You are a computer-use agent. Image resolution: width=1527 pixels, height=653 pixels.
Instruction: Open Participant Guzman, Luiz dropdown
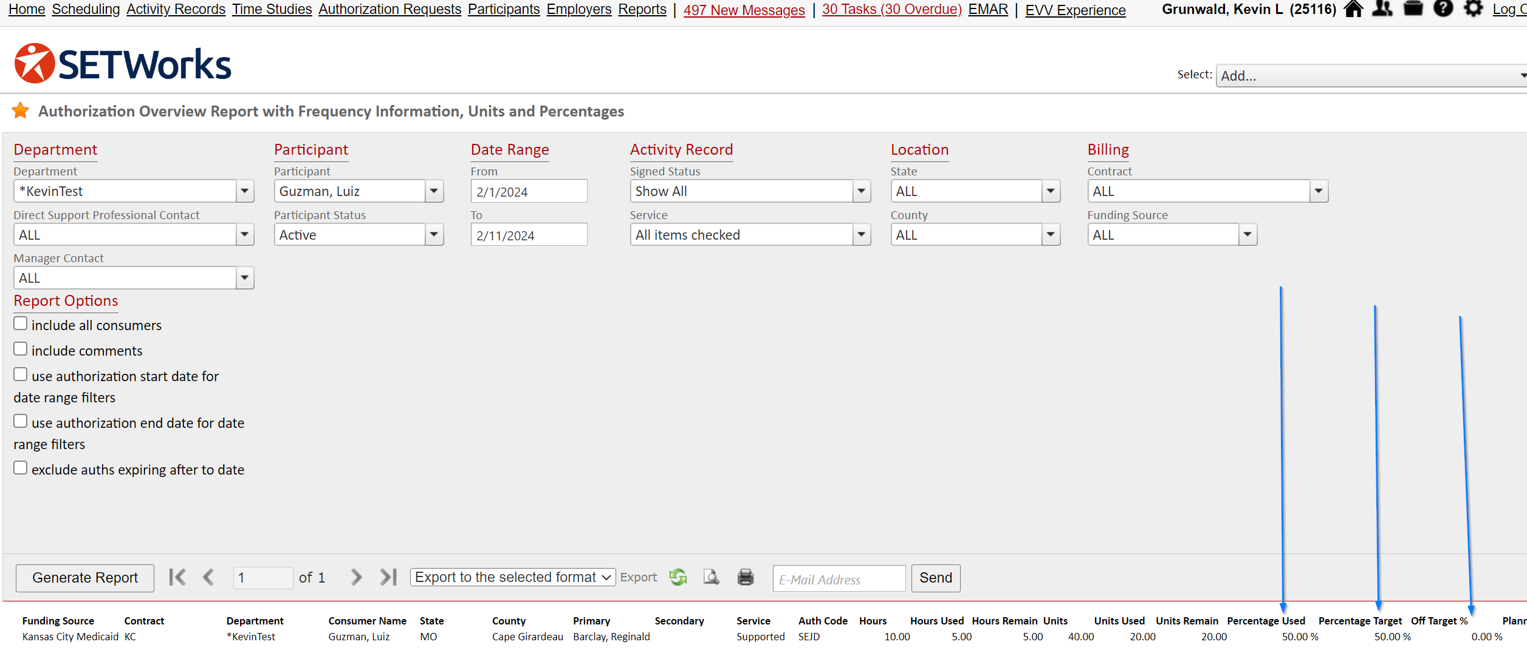coord(359,191)
